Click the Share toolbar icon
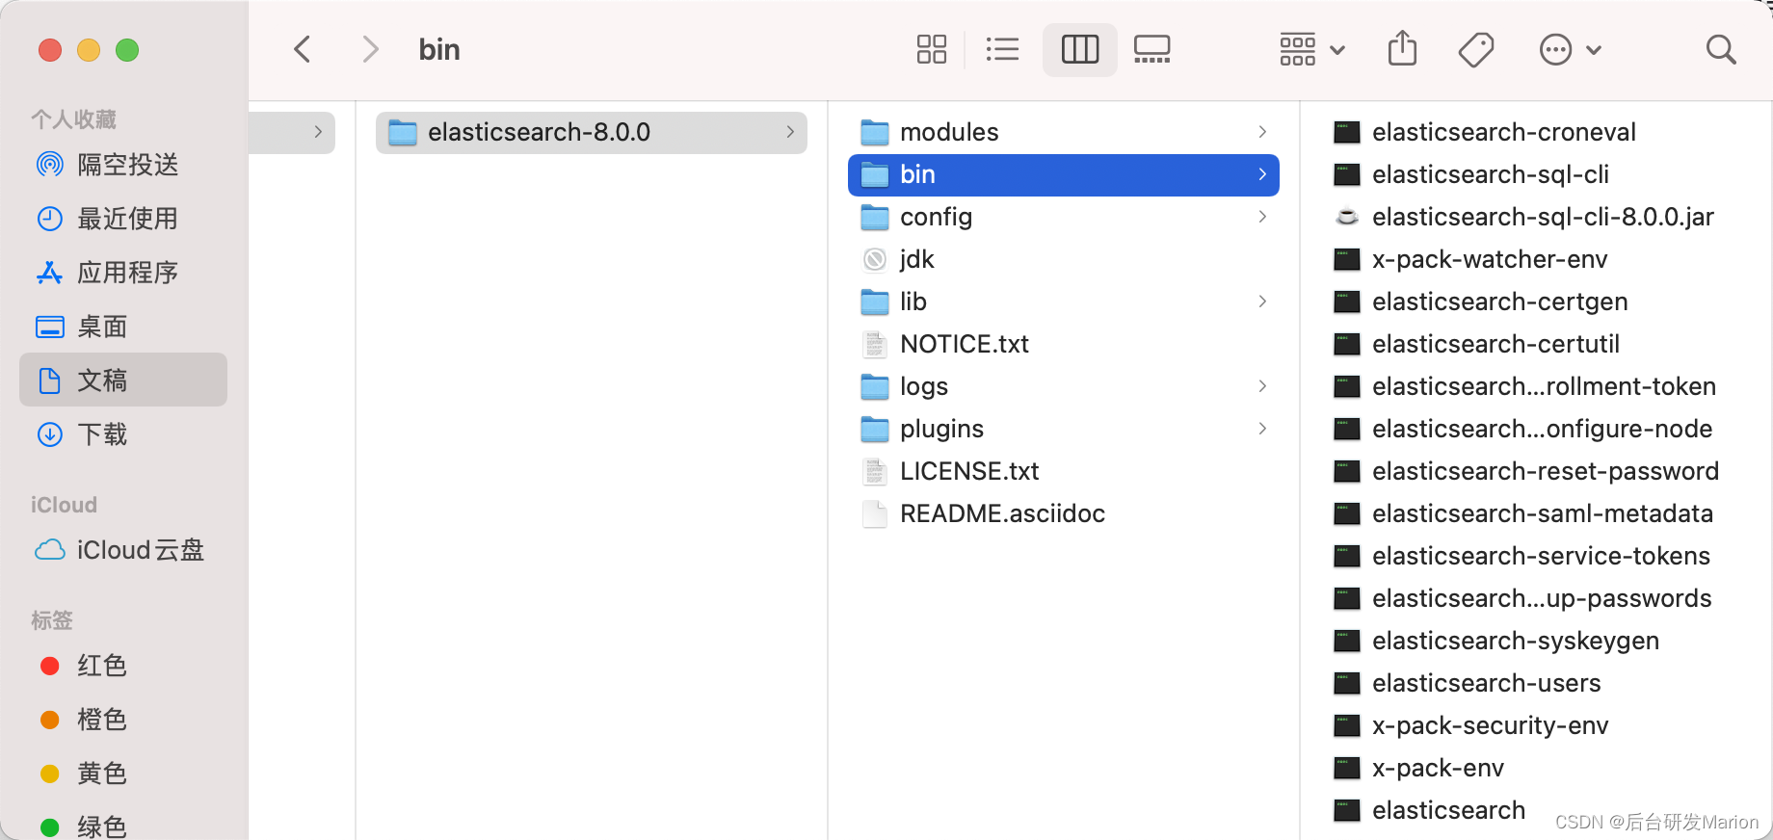 click(1402, 48)
